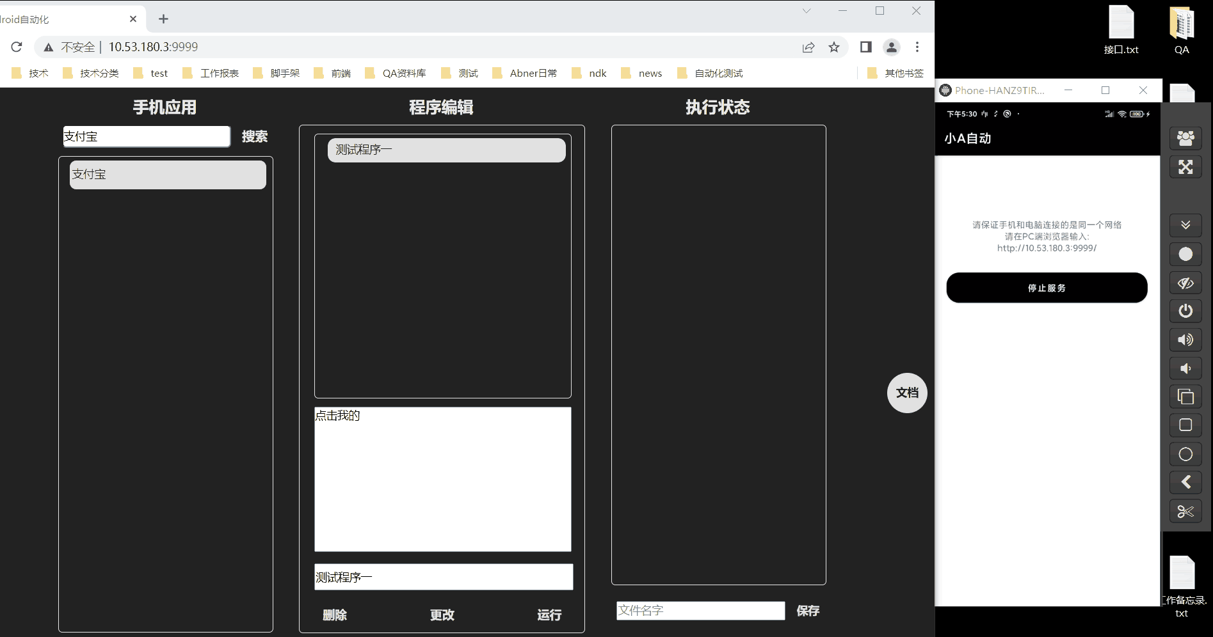The image size is (1213, 637).
Task: Open the round 文档 button
Action: [x=907, y=393]
